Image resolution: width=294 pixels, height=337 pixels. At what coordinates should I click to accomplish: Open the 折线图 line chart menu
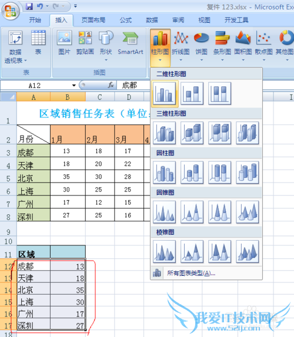coord(181,46)
